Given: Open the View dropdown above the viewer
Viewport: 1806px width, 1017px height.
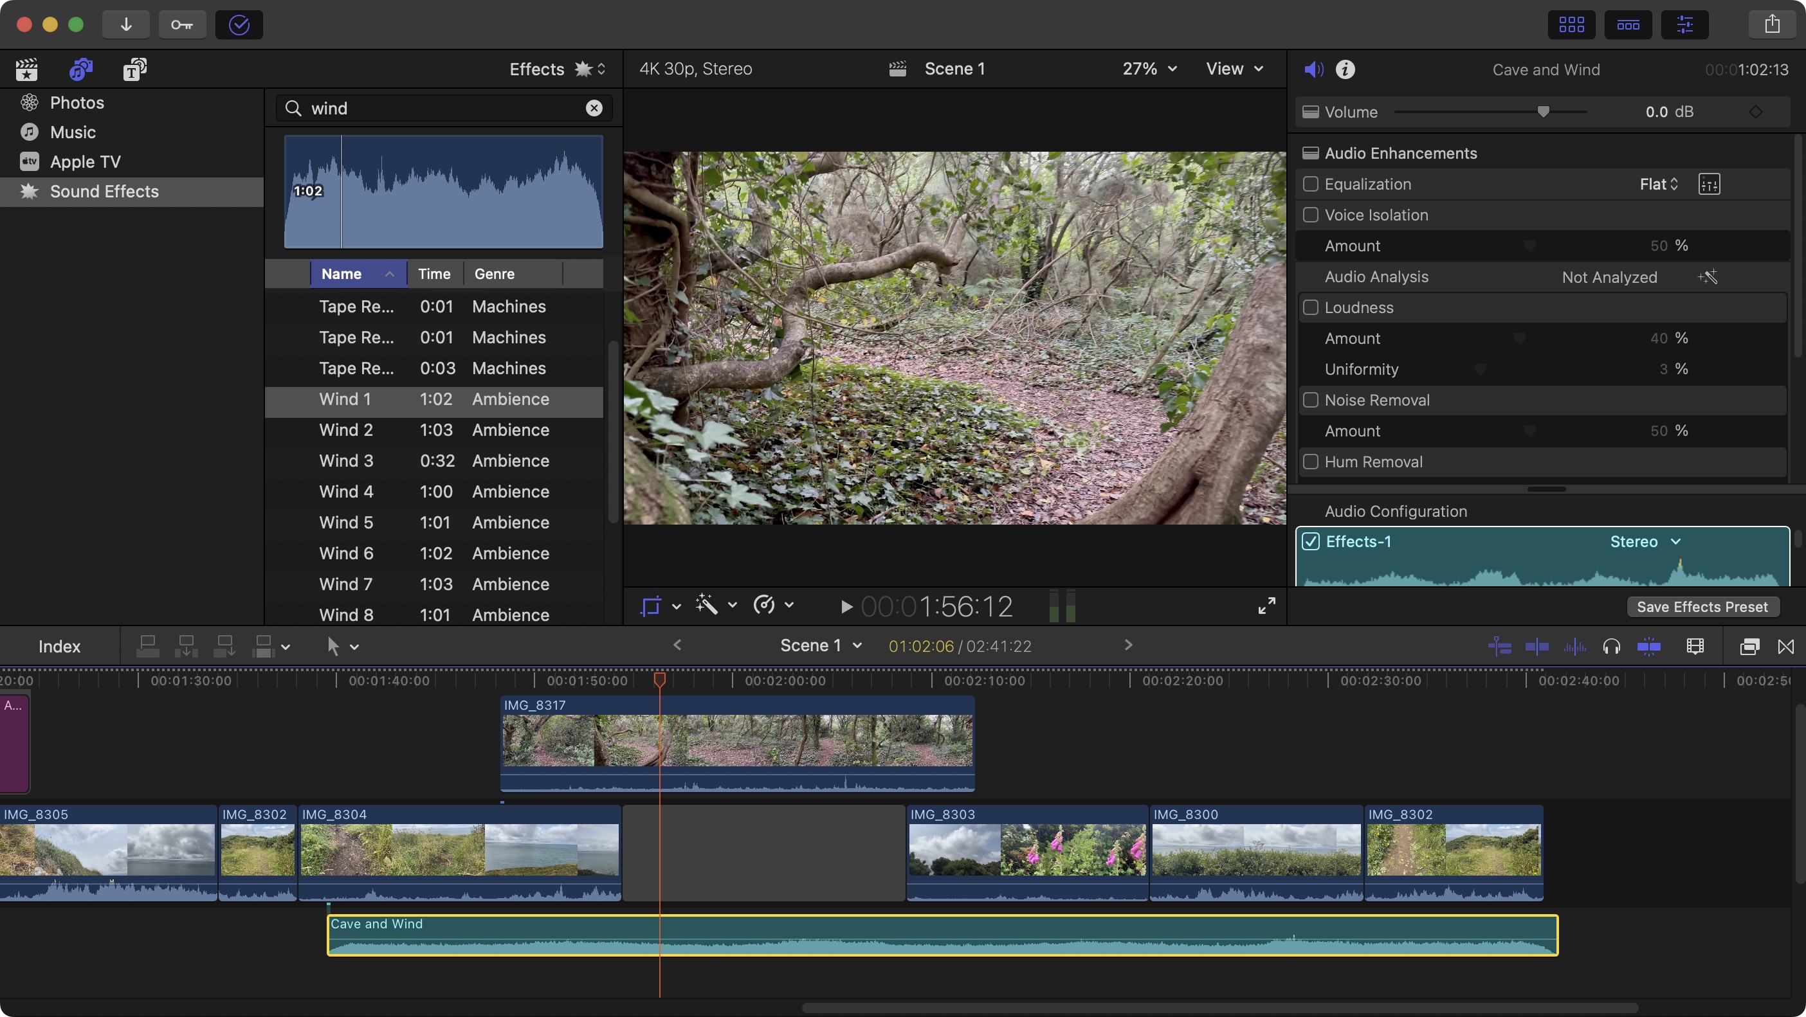Looking at the screenshot, I should point(1234,69).
